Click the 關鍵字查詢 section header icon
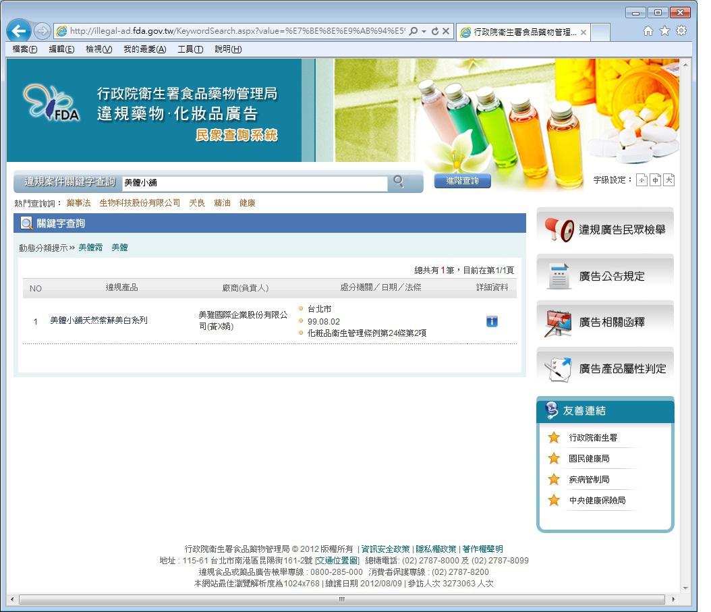 click(x=27, y=223)
